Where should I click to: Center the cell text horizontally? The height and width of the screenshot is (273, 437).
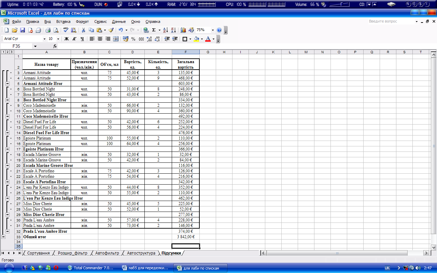tap(100, 39)
